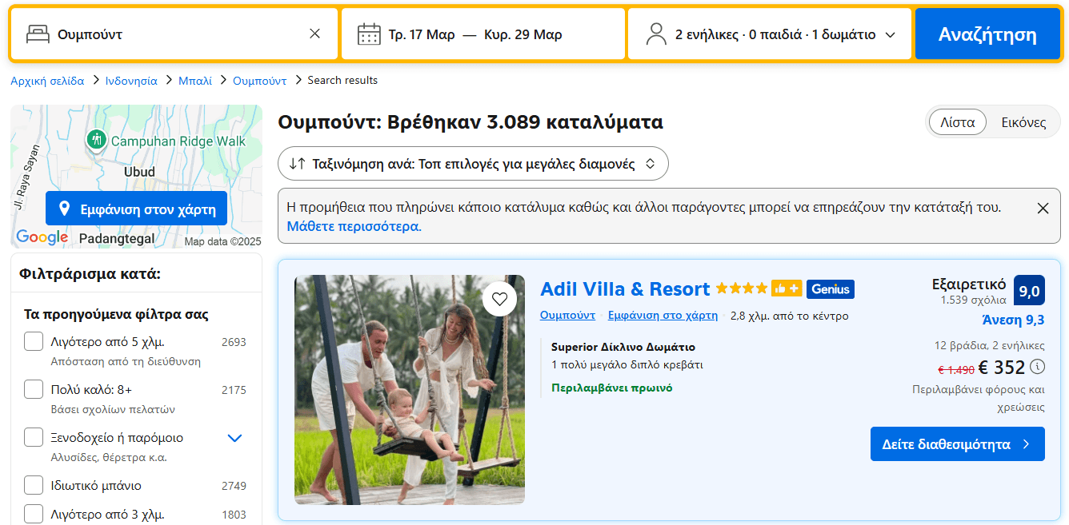This screenshot has height=525, width=1069.
Task: Switch to Εικόνες view
Action: (x=1023, y=123)
